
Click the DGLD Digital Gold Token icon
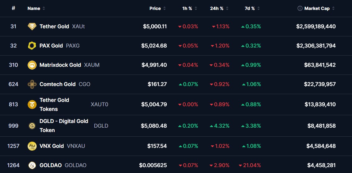pyautogui.click(x=32, y=126)
